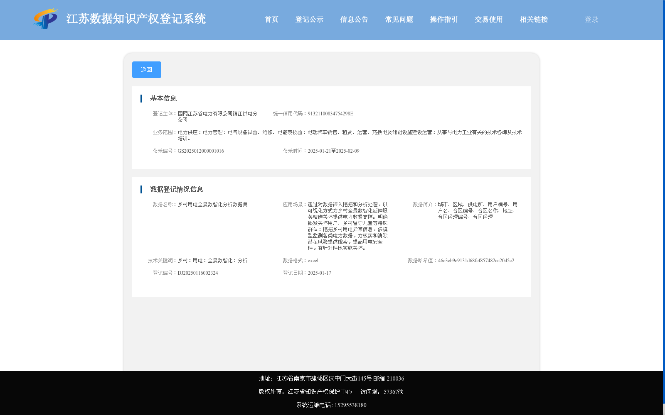Click the site logo icon

pos(46,19)
